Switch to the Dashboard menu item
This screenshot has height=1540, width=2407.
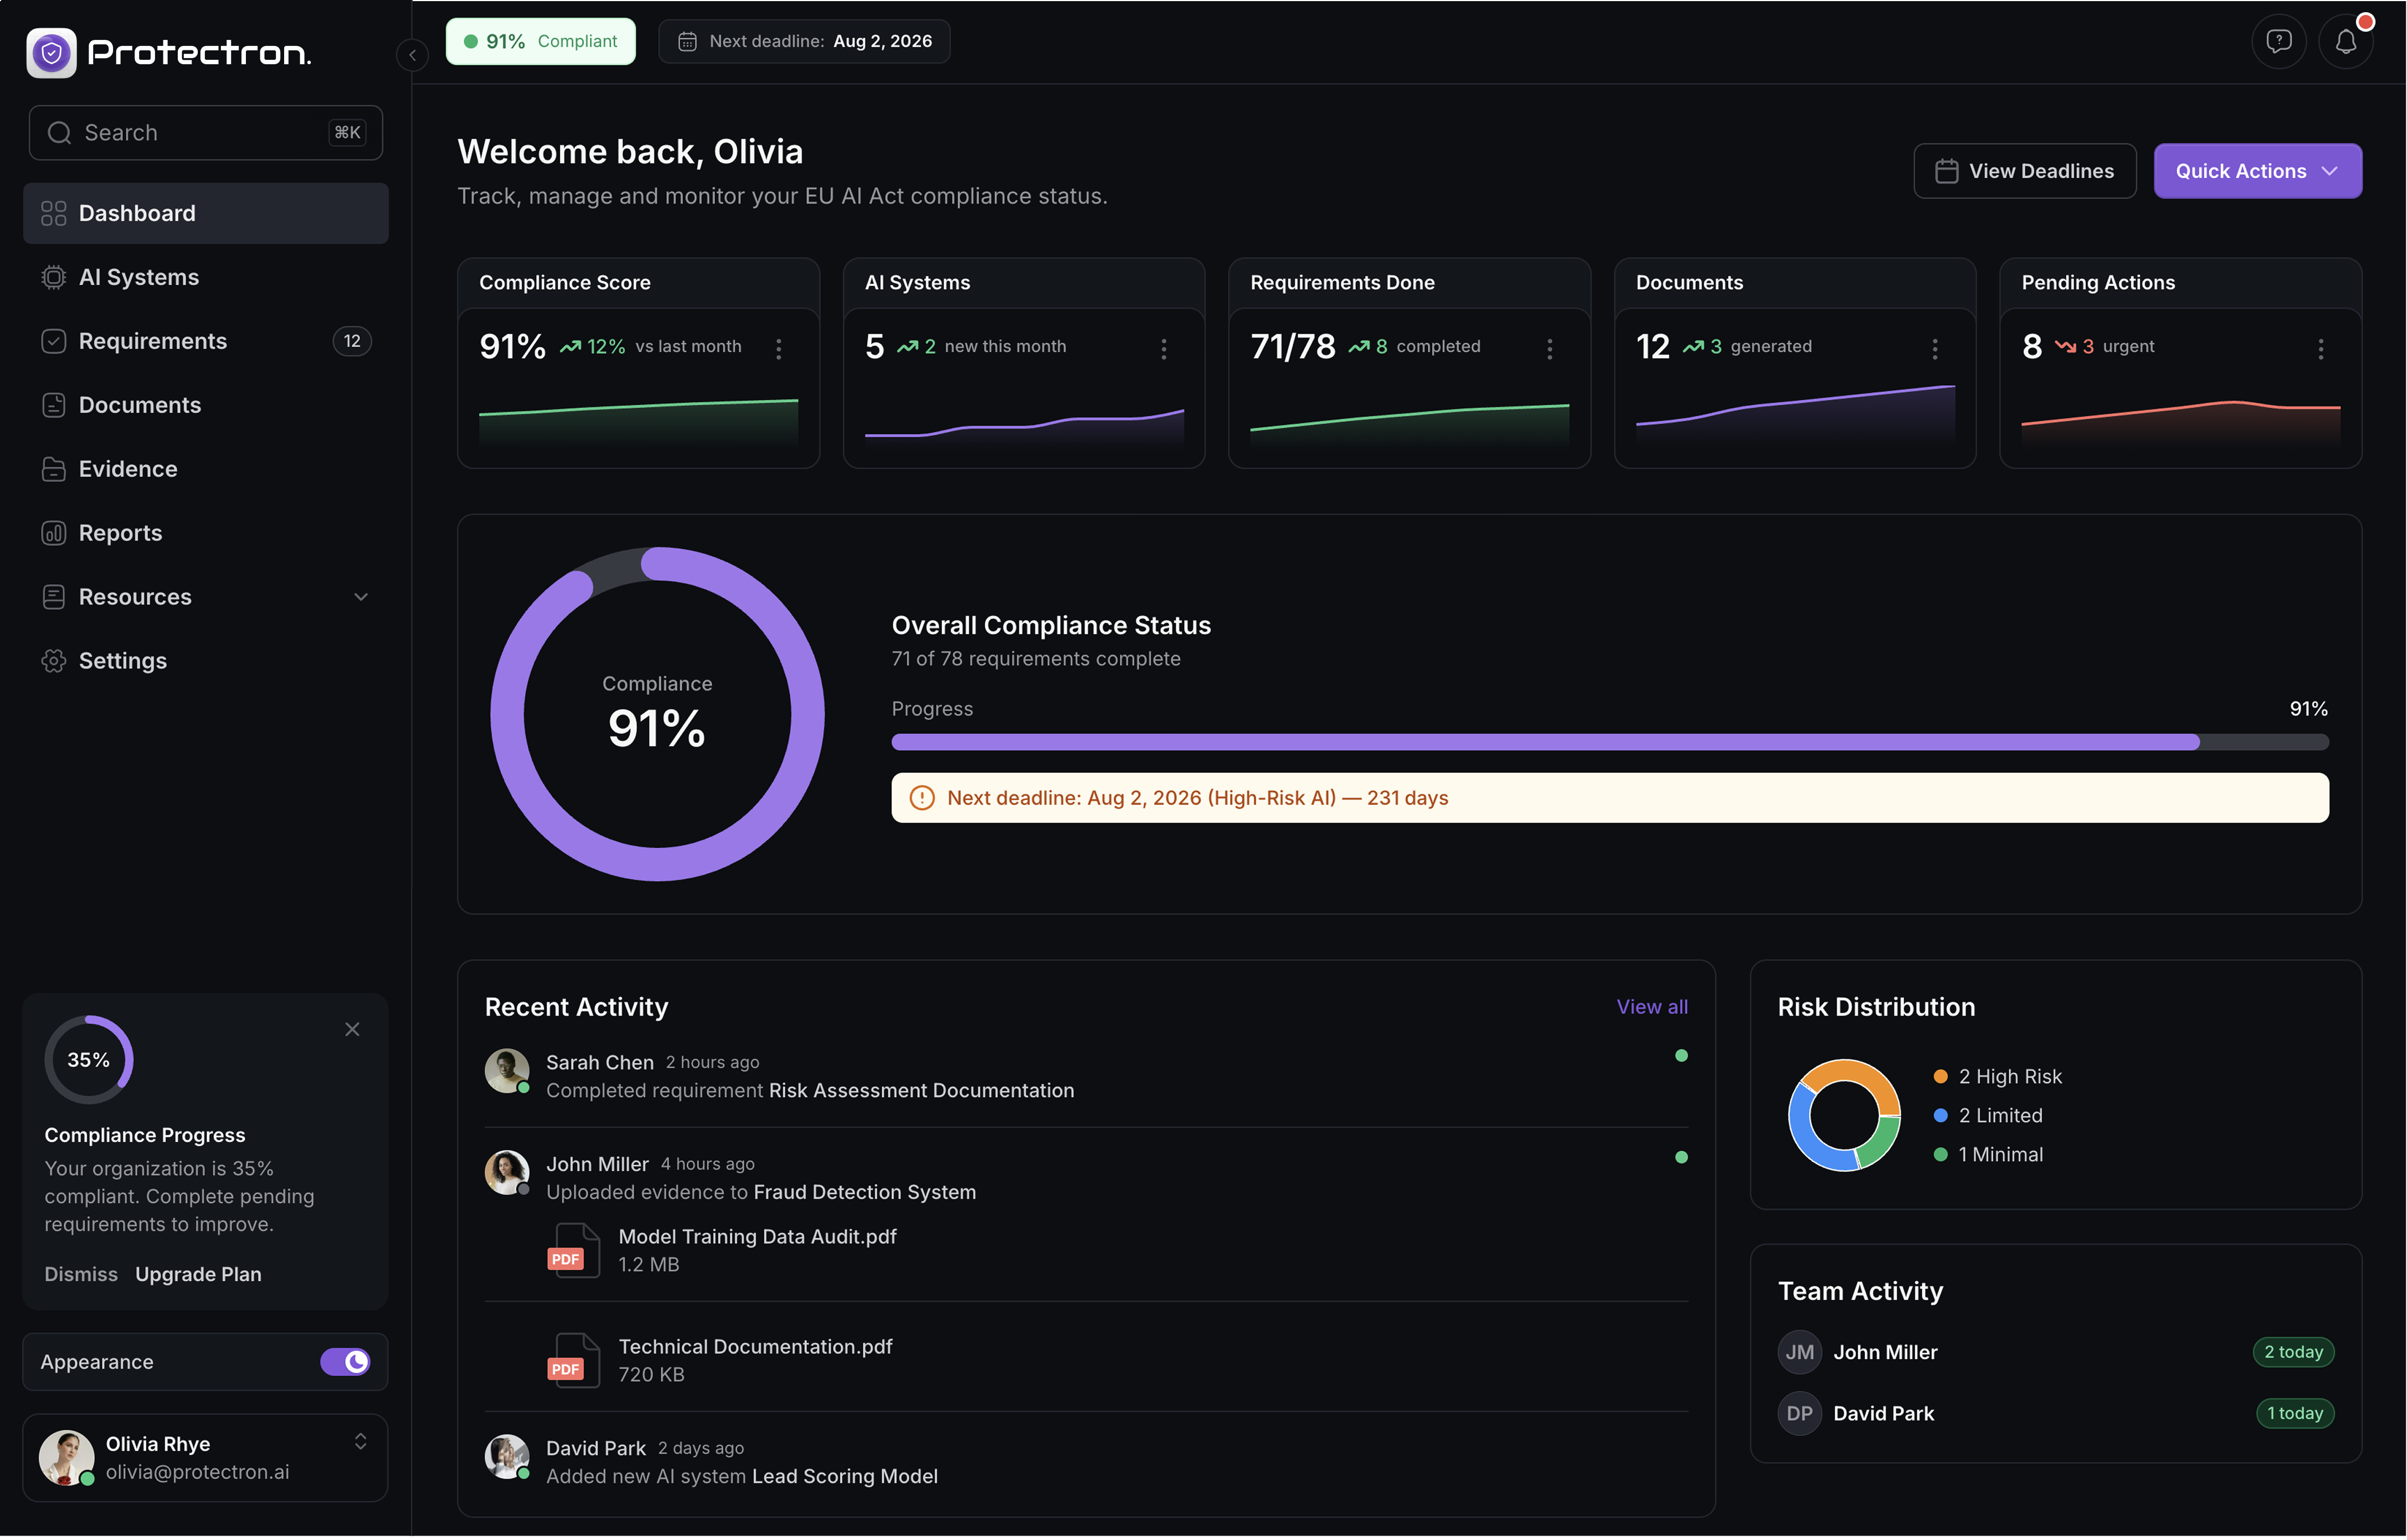[x=136, y=213]
